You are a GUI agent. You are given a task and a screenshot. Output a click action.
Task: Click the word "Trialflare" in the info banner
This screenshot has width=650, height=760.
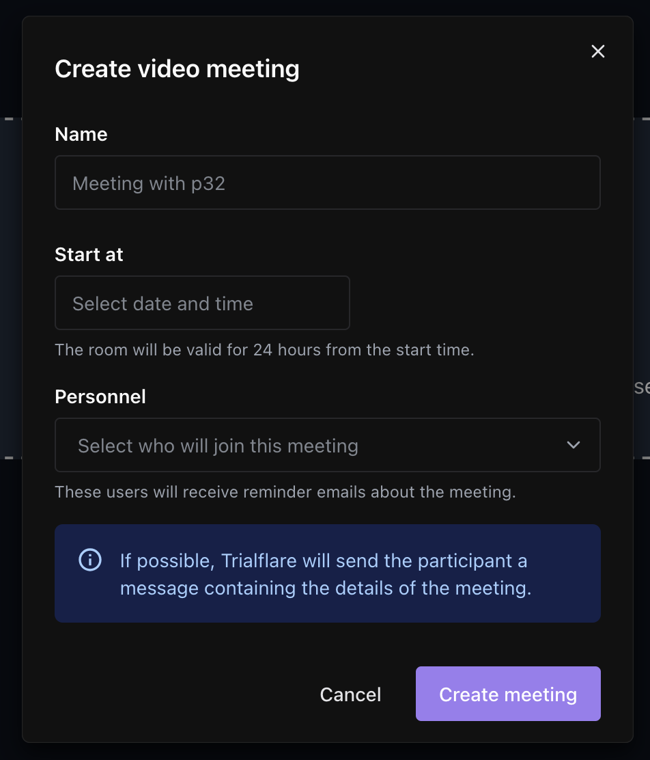pyautogui.click(x=260, y=561)
